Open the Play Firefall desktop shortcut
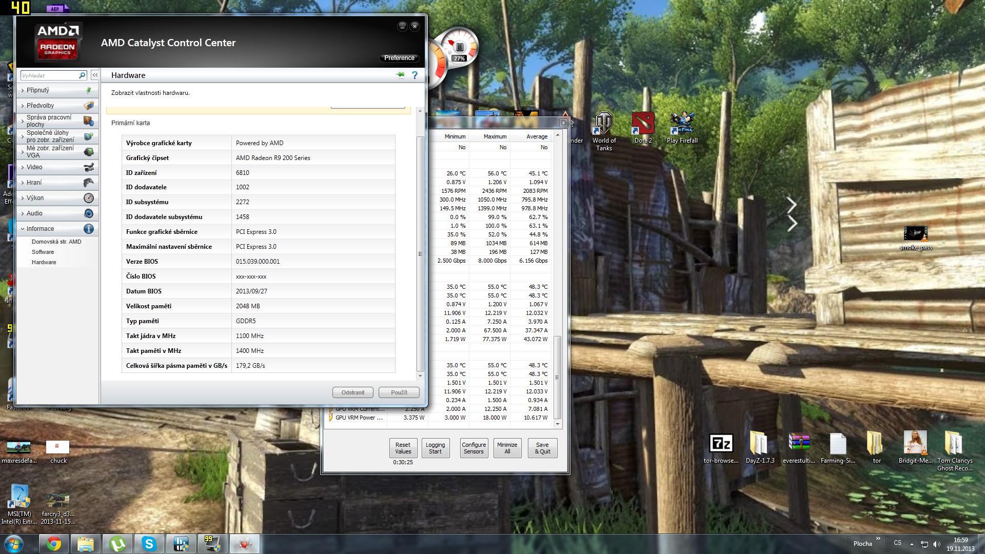 (682, 128)
